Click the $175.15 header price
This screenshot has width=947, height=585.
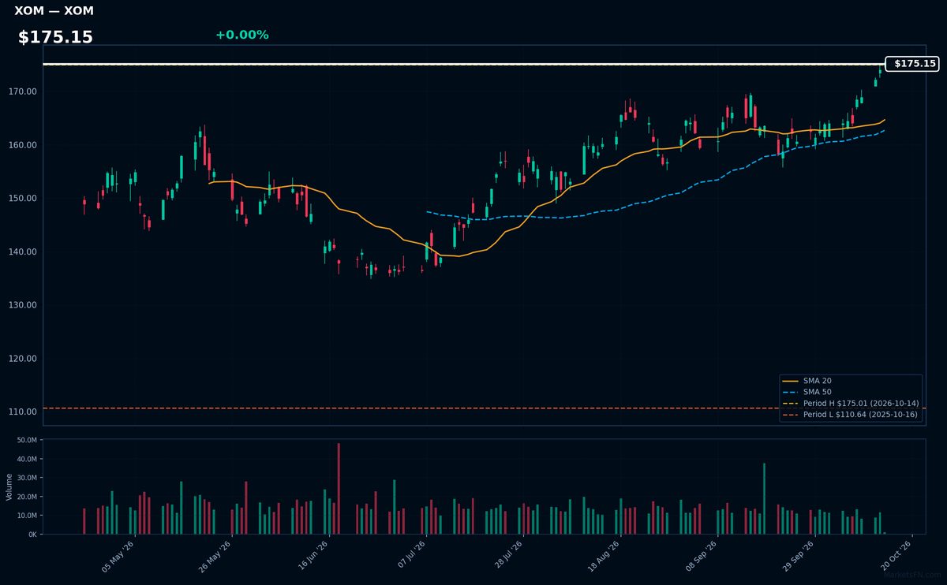(55, 37)
